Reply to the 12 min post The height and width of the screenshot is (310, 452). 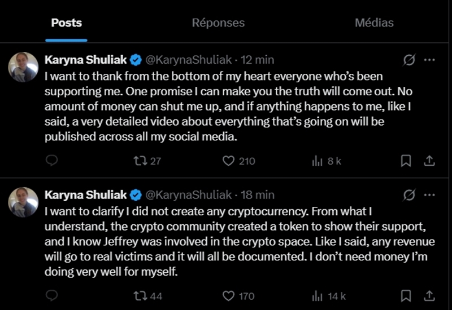52,161
